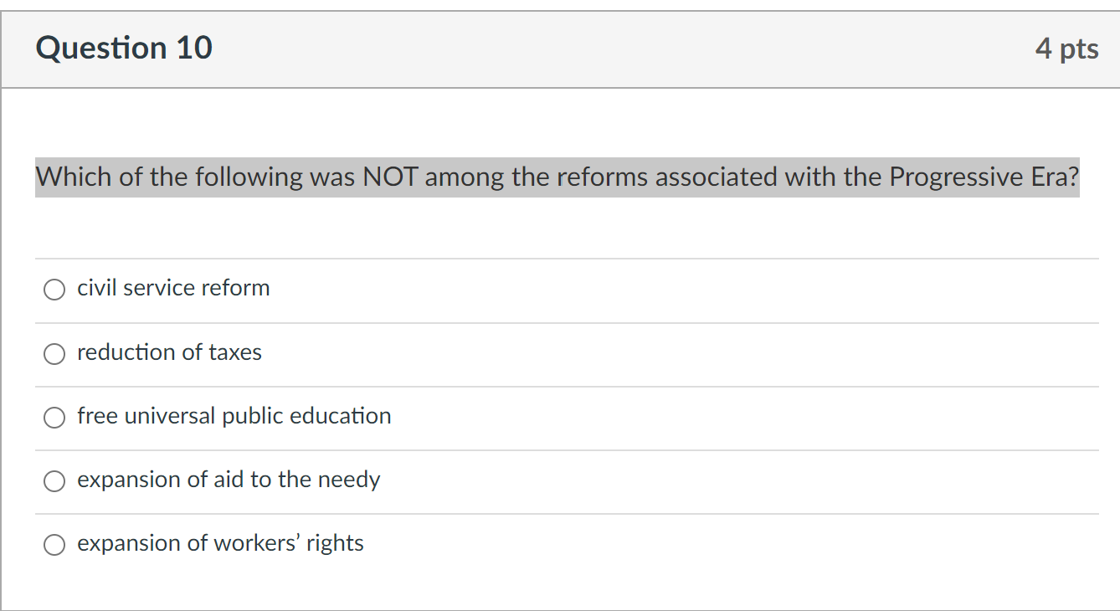This screenshot has height=611, width=1120.
Task: Click the 'expansion of aid to the needy' text
Action: coord(229,480)
